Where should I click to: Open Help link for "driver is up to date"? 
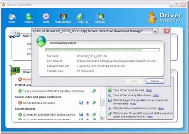pyautogui.click(x=149, y=90)
